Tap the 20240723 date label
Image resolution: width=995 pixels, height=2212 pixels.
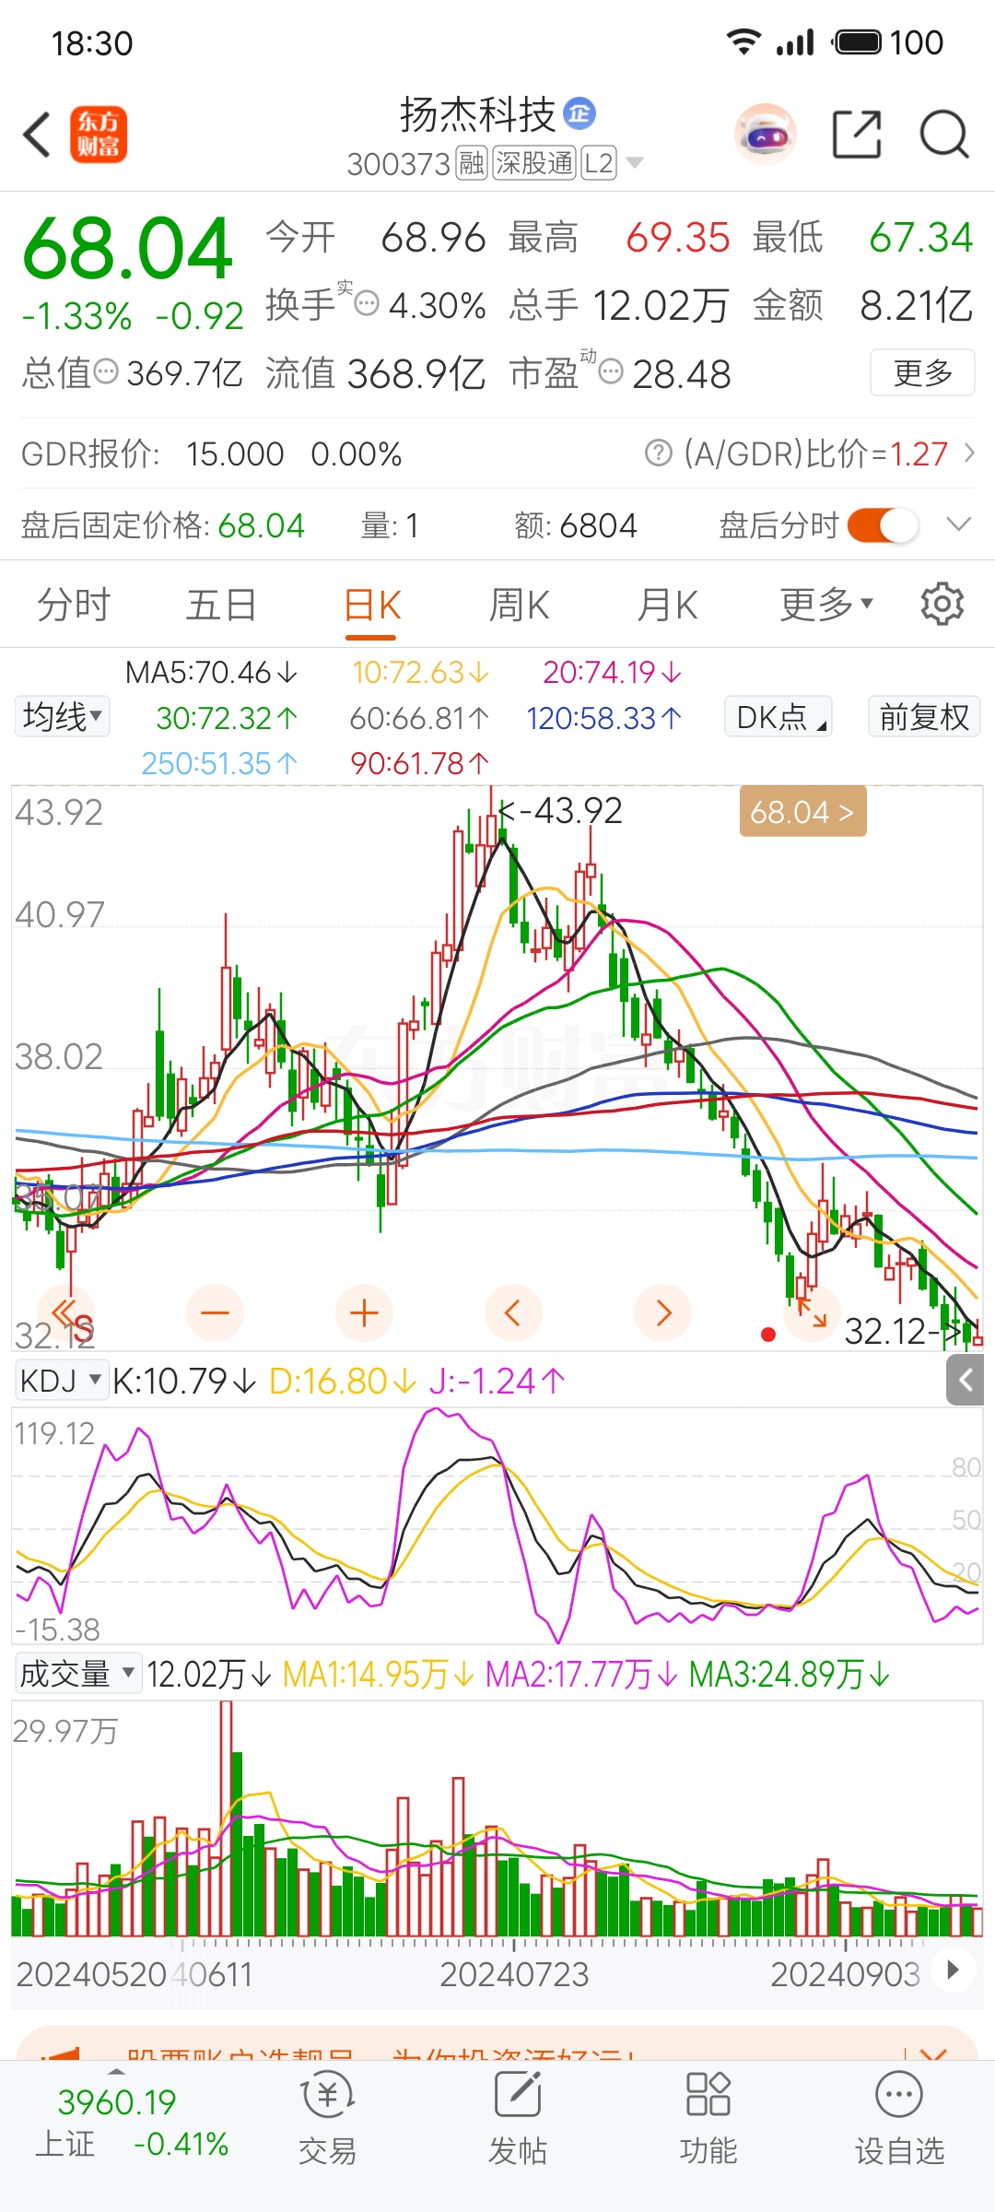pos(514,1973)
